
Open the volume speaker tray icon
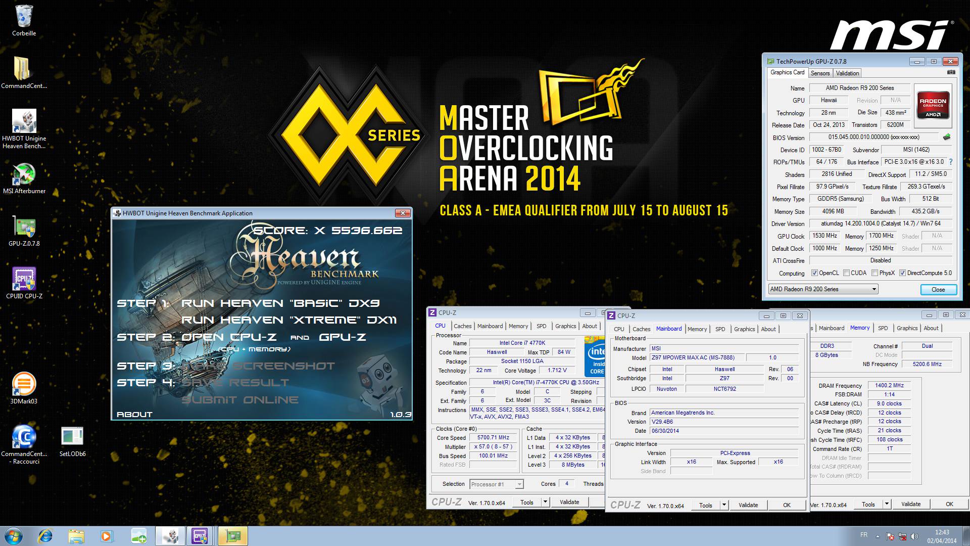914,536
